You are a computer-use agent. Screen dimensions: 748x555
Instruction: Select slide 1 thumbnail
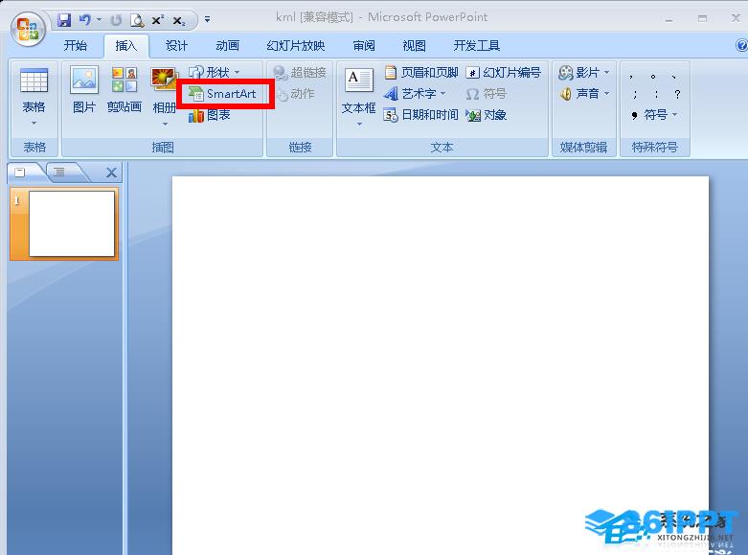(x=71, y=223)
